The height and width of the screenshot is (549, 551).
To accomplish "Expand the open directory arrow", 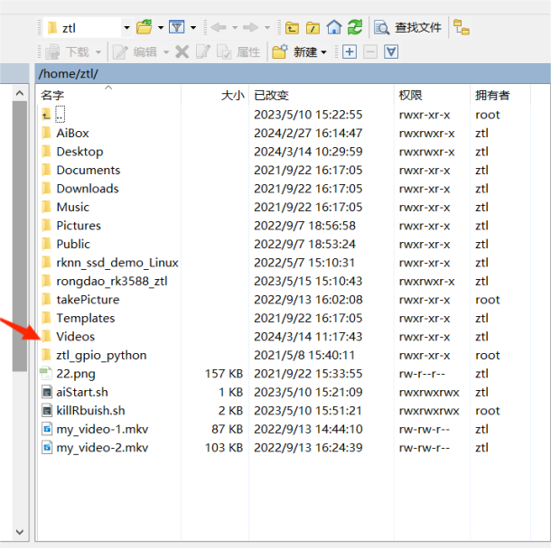I will (161, 27).
